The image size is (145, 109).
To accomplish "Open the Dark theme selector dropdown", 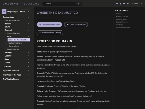I will click(x=137, y=3).
